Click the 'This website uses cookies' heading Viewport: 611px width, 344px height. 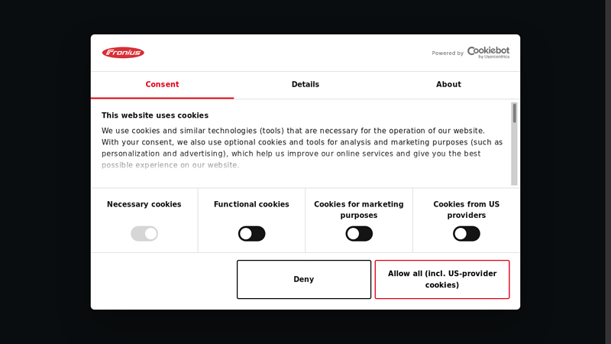pos(155,115)
